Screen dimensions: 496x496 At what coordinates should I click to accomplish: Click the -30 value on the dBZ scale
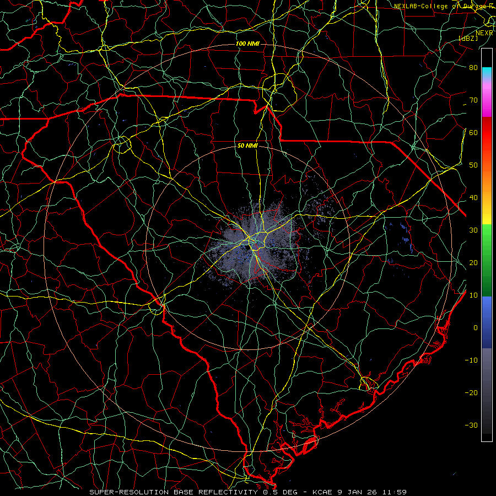point(471,425)
